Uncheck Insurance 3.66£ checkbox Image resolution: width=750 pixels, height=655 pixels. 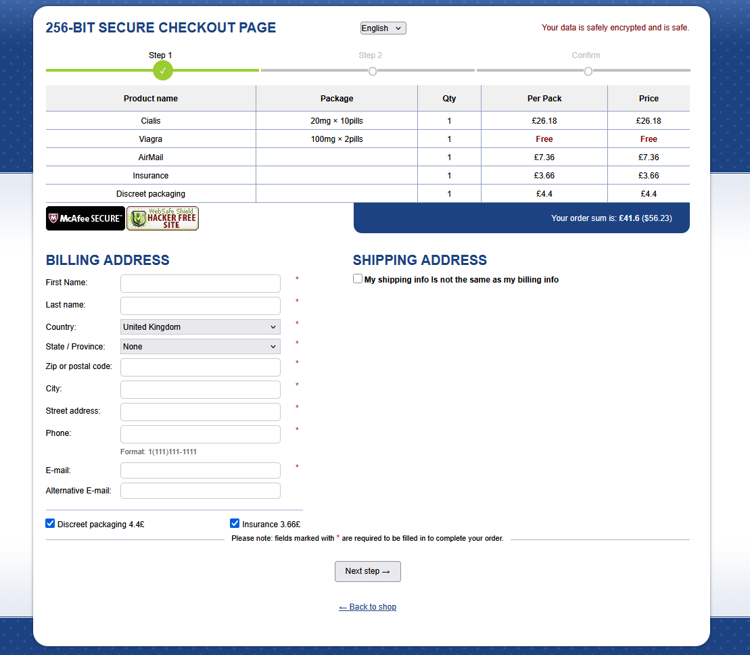[x=235, y=523]
